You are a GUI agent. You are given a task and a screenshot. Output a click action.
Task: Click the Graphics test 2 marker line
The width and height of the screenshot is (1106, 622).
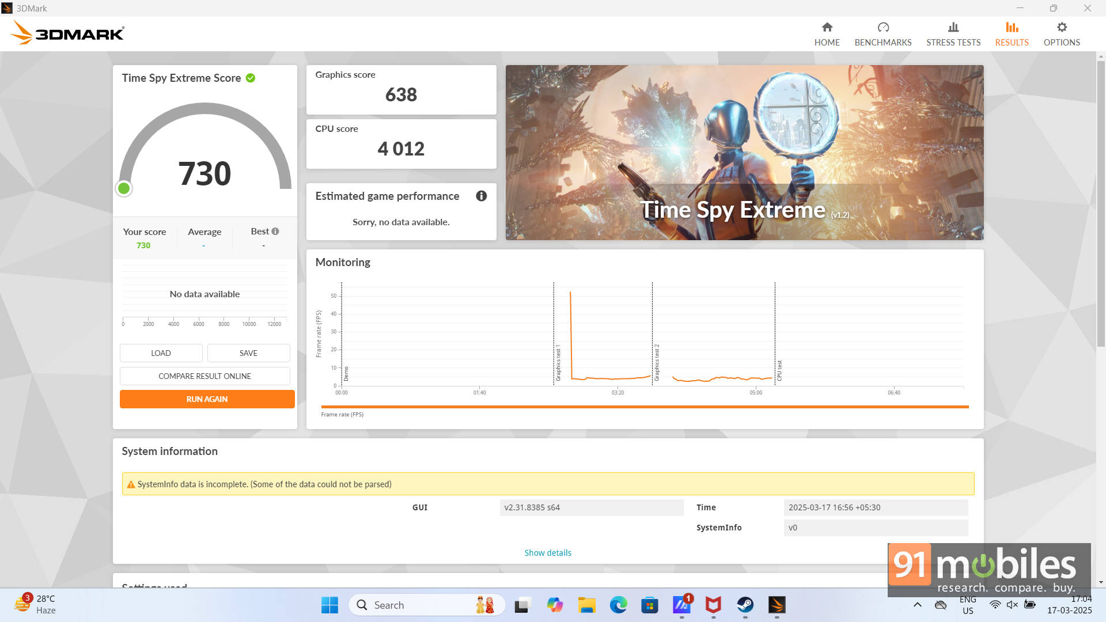pos(652,334)
